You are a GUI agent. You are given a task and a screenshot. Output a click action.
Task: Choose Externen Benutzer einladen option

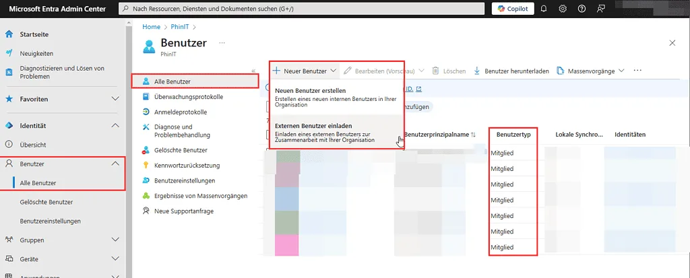(314, 127)
